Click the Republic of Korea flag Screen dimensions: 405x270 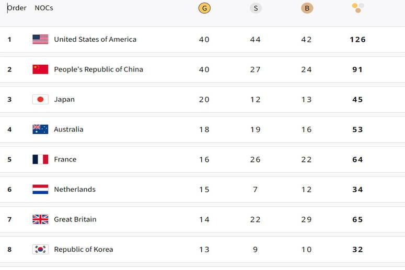[40, 250]
